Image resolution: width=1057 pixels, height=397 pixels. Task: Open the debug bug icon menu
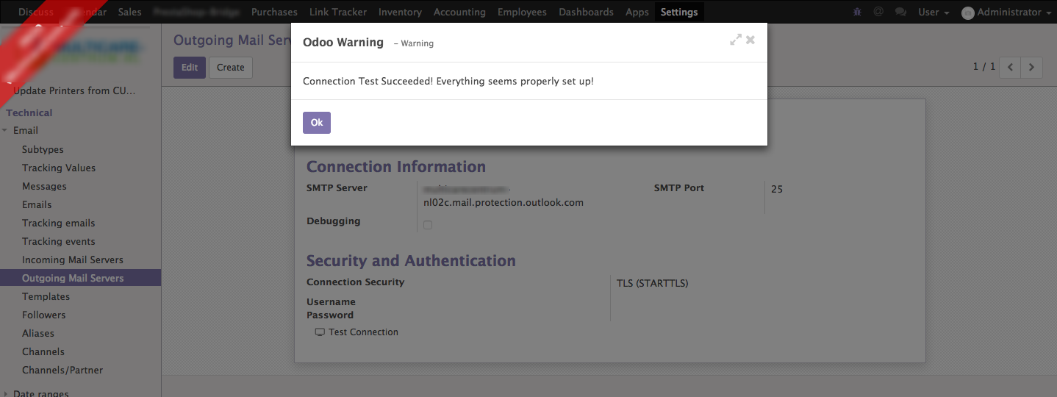[x=858, y=12]
